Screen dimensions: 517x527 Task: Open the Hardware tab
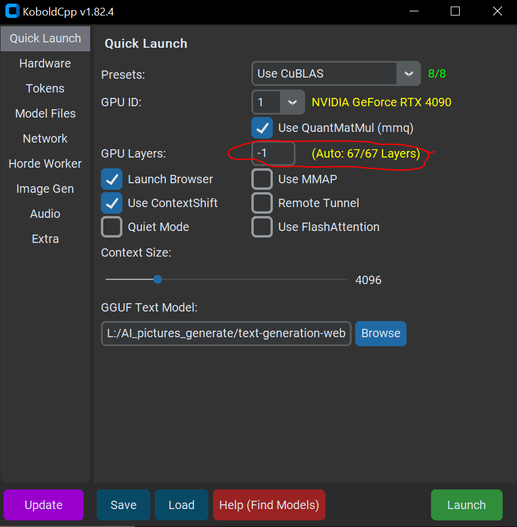pos(45,63)
